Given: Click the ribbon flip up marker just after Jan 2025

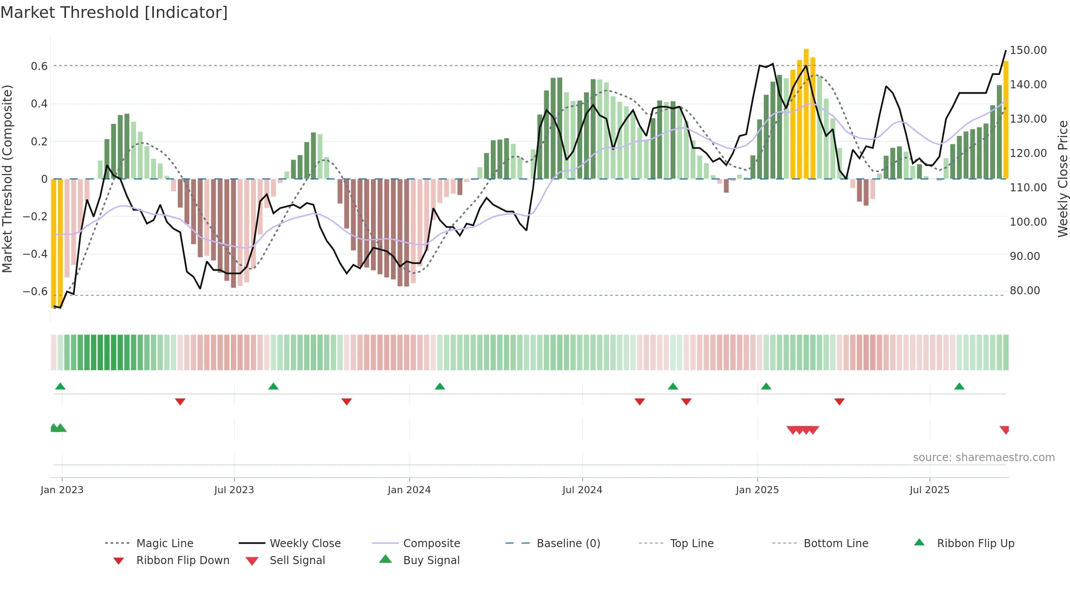Looking at the screenshot, I should point(766,386).
